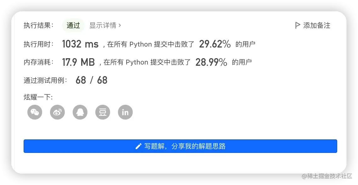
Task: Share result via the Weibo icon
Action: 57,112
